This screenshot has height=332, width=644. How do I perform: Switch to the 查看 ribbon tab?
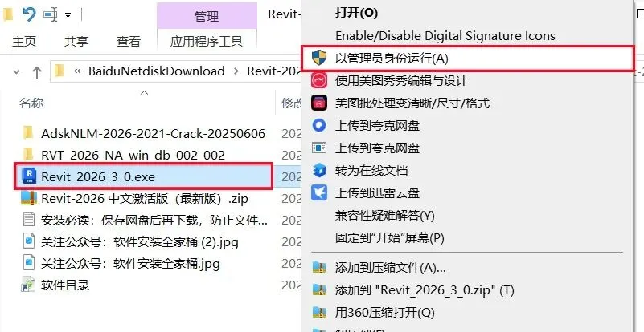click(x=128, y=42)
